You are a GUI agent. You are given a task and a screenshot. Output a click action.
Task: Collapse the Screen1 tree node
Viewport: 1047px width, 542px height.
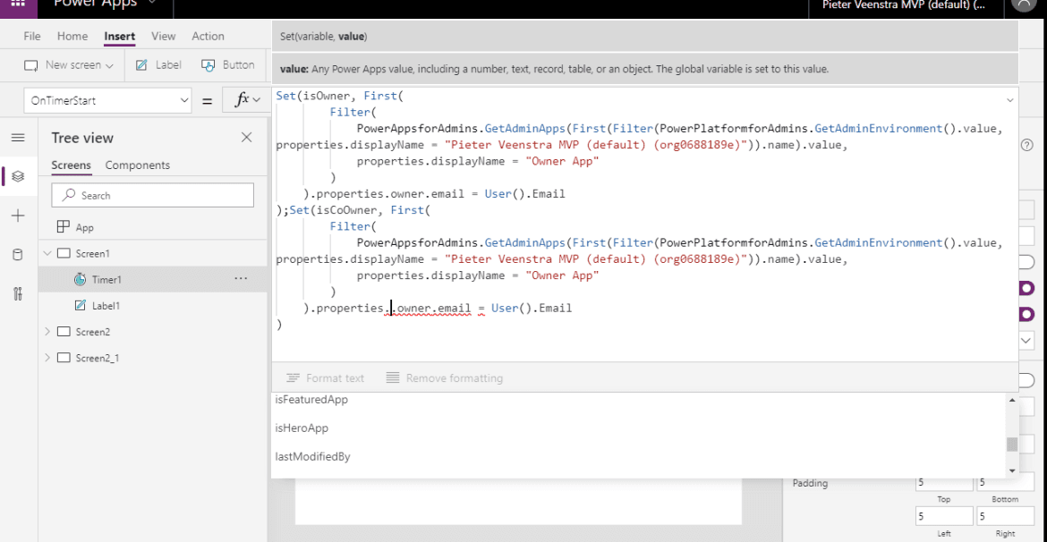[x=47, y=254]
